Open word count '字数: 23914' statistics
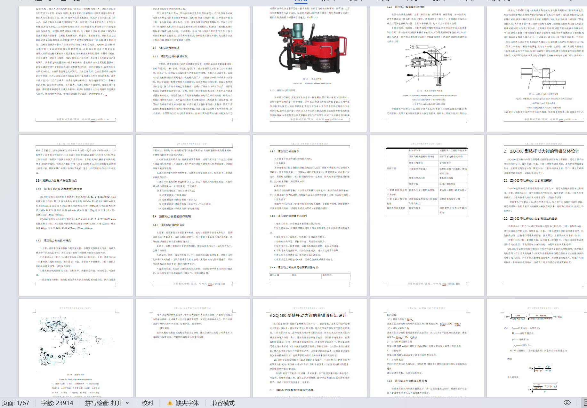 pyautogui.click(x=57, y=403)
